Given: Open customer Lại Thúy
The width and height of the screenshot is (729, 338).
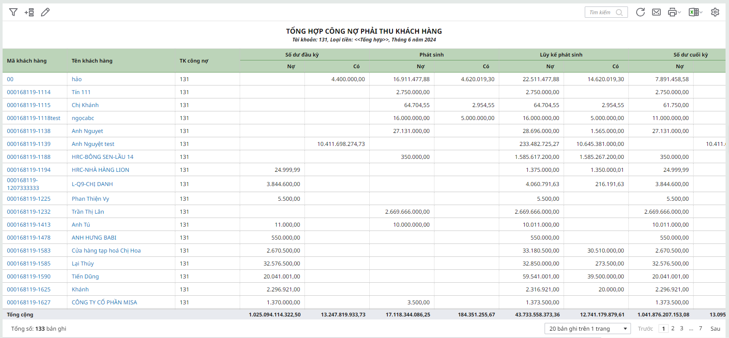Looking at the screenshot, I should [x=83, y=263].
